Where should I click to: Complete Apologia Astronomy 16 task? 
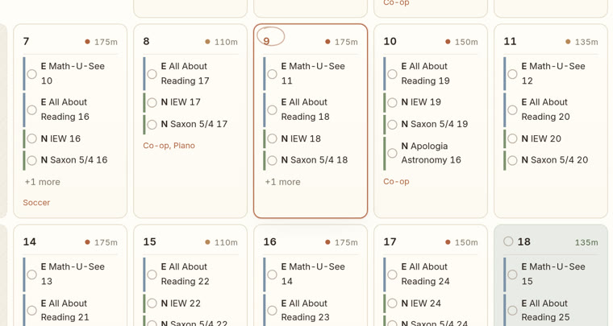click(392, 153)
